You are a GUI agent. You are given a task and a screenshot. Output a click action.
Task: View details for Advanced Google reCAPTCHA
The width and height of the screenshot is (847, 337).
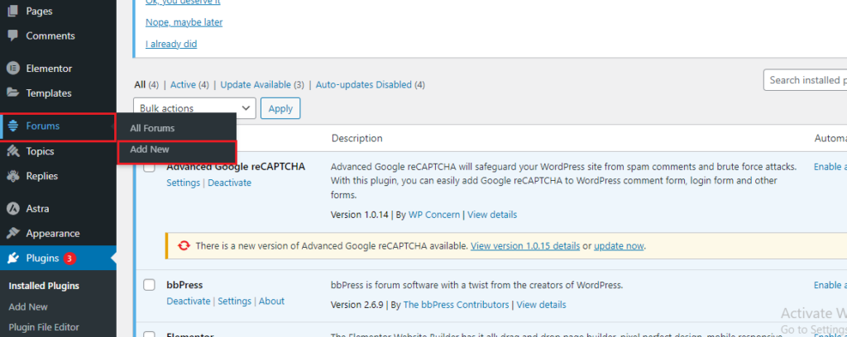pos(492,215)
